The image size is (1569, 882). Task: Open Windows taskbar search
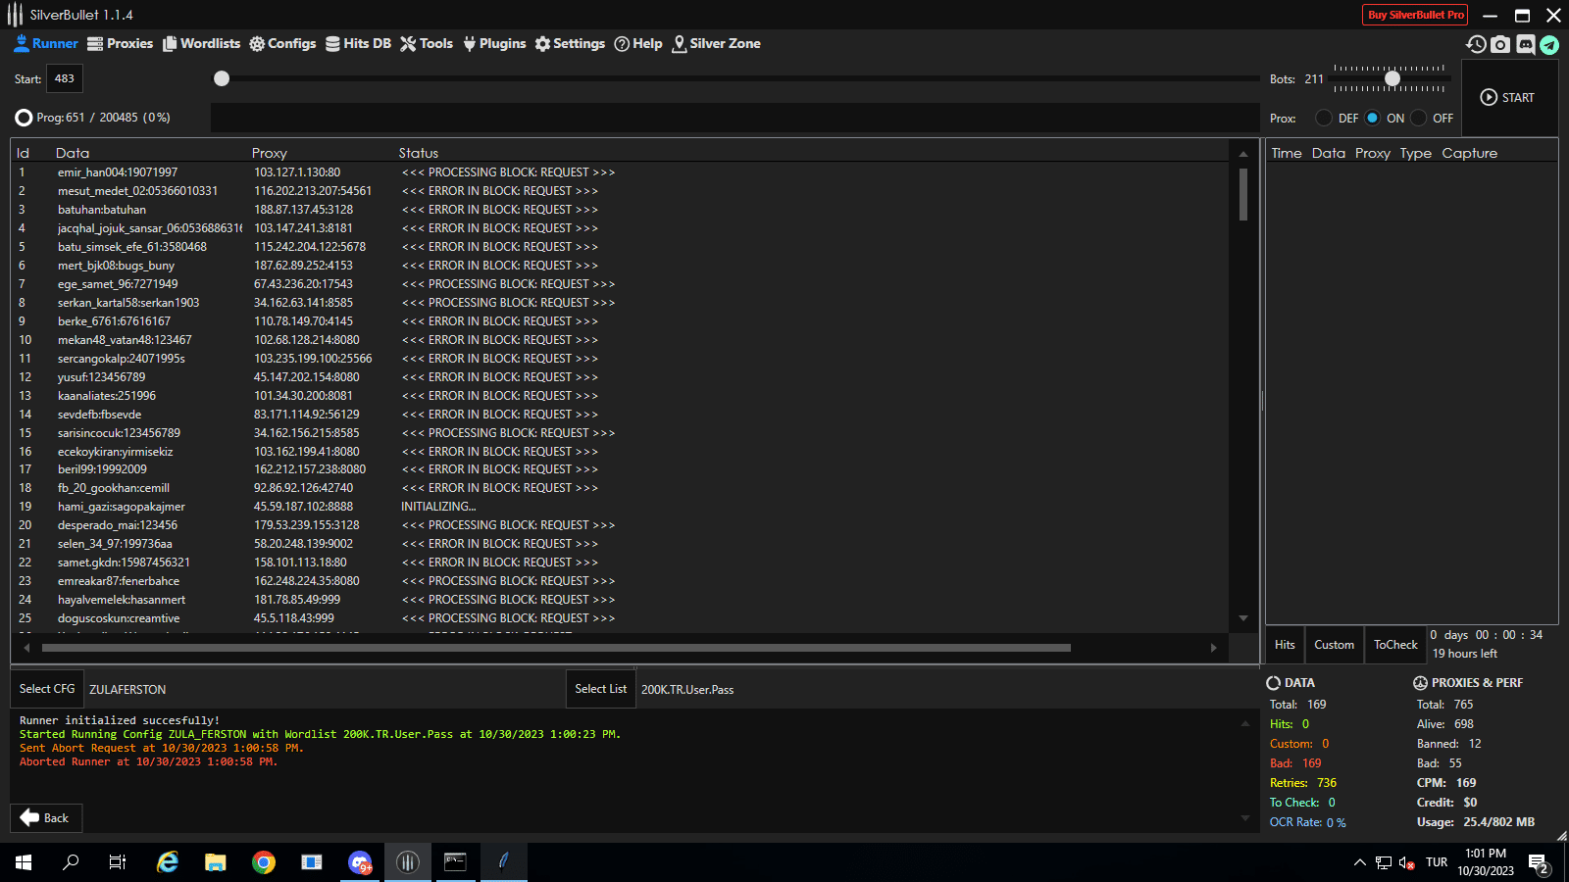click(x=71, y=862)
